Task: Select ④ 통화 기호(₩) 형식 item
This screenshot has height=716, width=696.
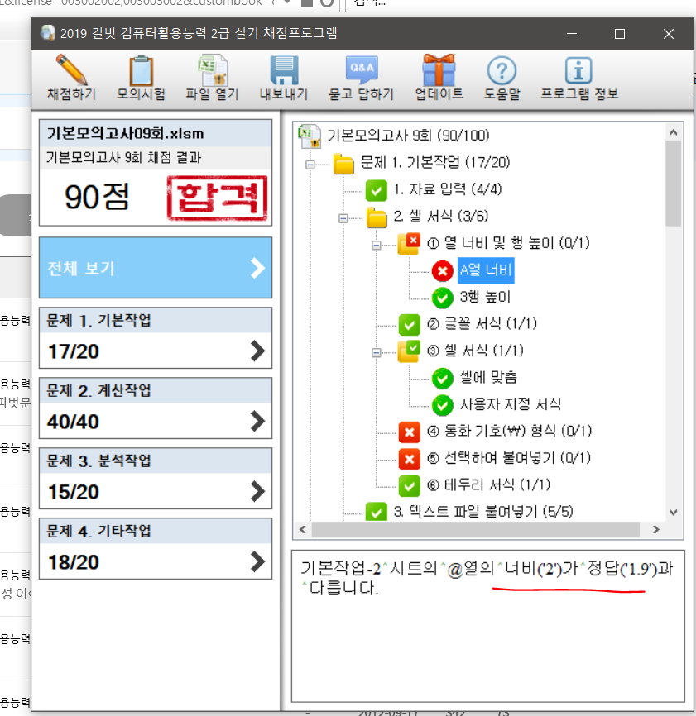Action: click(x=508, y=432)
